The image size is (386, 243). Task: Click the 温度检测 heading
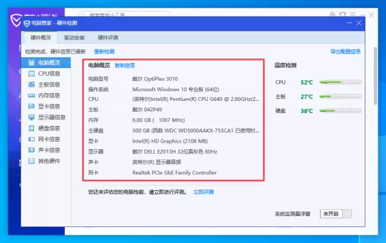click(285, 65)
